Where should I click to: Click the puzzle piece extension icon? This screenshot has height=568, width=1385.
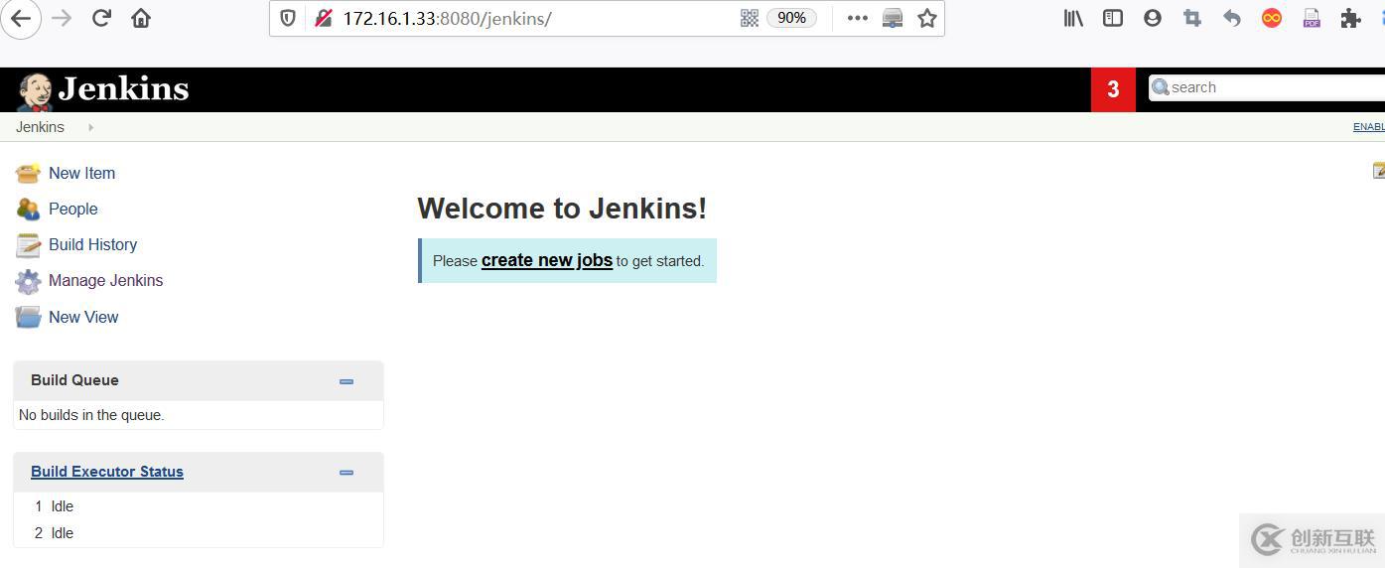1350,18
